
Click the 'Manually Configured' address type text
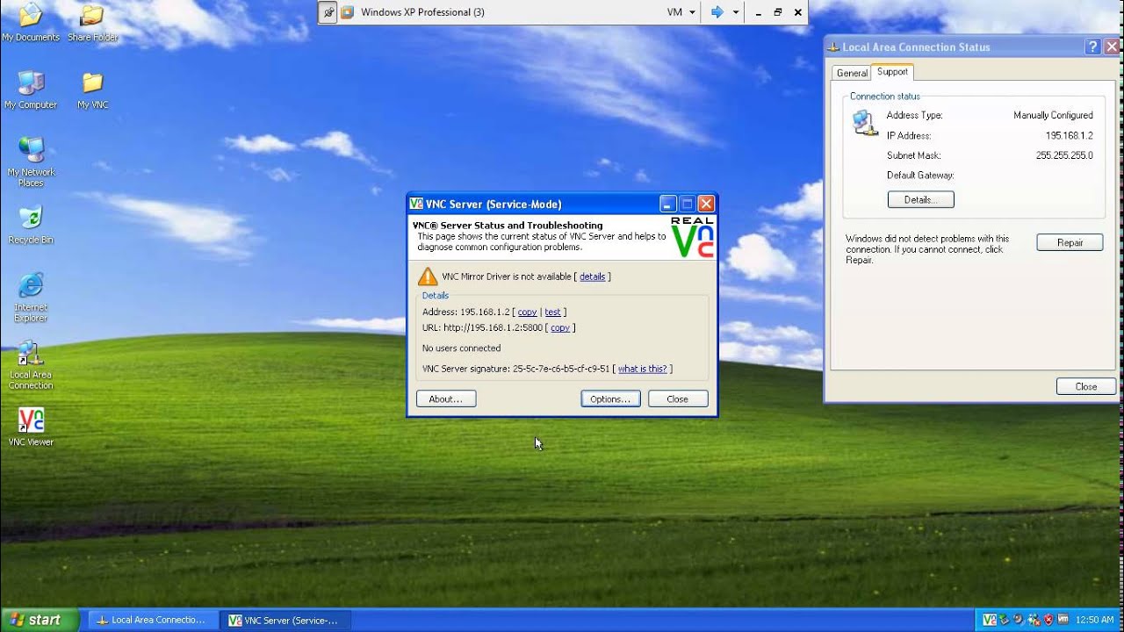point(1053,115)
